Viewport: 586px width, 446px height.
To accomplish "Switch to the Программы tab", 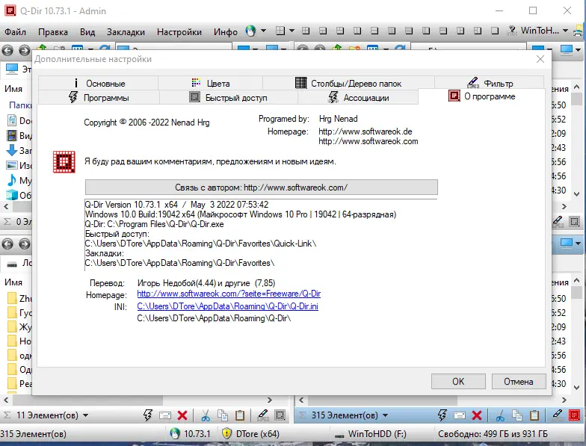I will pyautogui.click(x=99, y=97).
